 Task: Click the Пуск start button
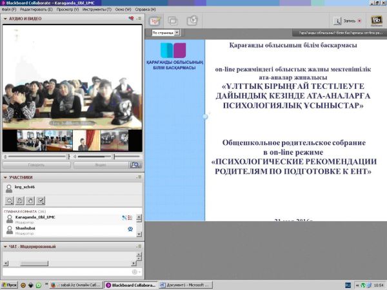pos(9,284)
